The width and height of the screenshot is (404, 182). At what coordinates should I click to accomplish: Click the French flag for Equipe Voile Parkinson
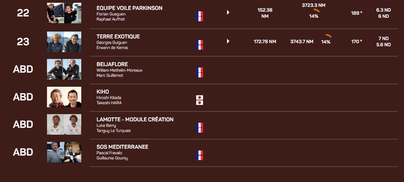(x=200, y=16)
